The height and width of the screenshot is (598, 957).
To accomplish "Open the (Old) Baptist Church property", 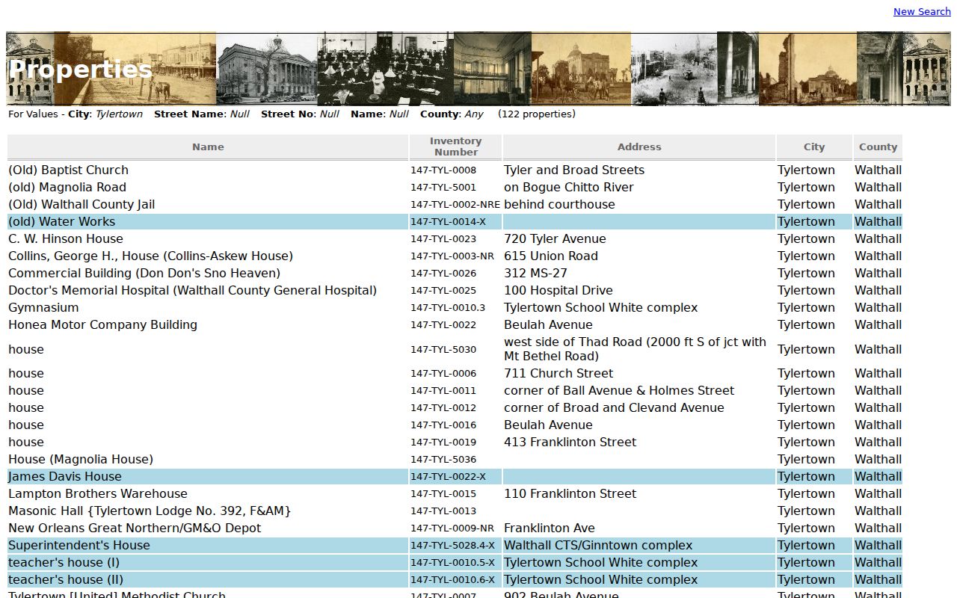I will (x=68, y=170).
